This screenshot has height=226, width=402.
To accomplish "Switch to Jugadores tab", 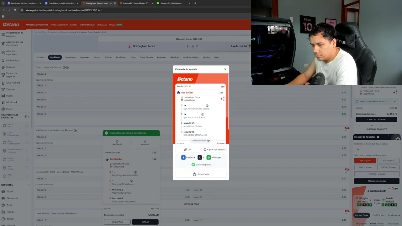I will tap(84, 57).
